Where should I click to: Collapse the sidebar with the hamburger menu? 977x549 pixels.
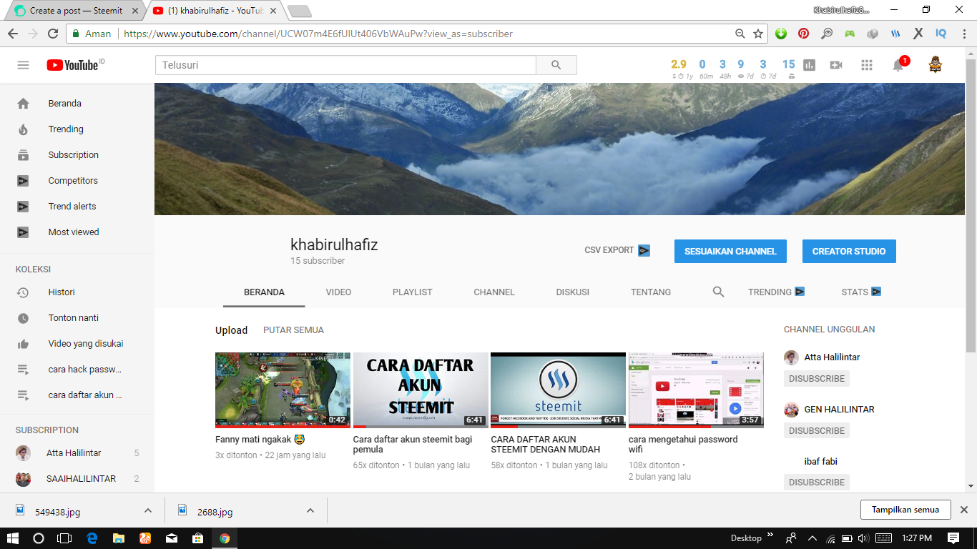point(23,64)
